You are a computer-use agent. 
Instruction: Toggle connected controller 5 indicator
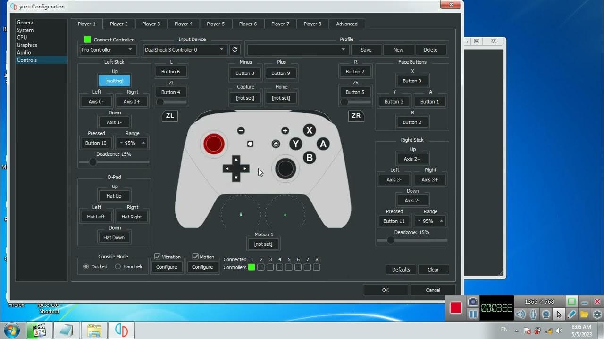(289, 267)
